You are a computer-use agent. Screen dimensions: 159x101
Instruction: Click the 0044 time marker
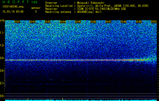click(x=63, y=22)
